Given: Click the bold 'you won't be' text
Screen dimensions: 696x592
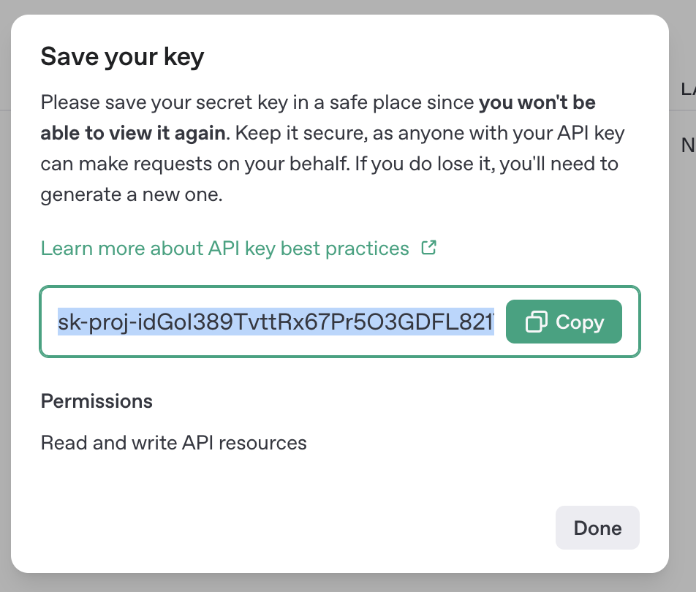Looking at the screenshot, I should [537, 102].
